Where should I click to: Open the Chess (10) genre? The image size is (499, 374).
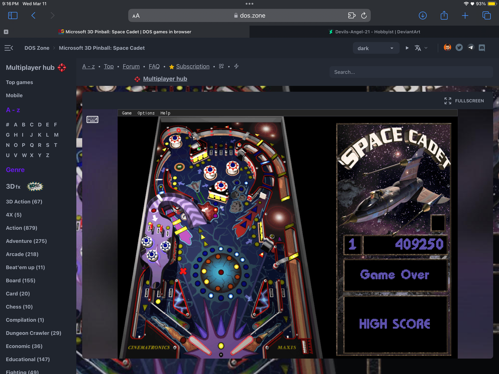pos(19,307)
